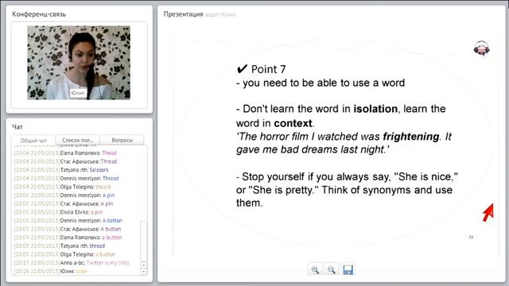Click the chat scrollbar down arrow
Viewport: 509px width, 286px height.
[x=143, y=272]
